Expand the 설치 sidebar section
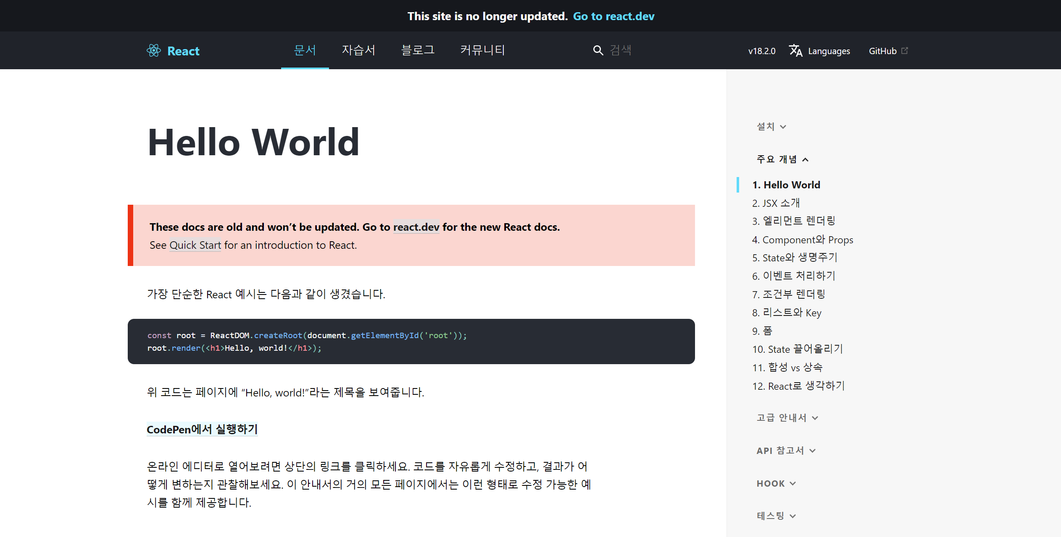 [771, 127]
